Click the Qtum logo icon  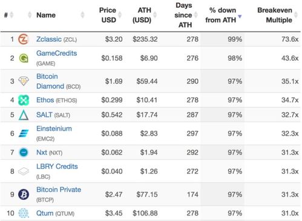(x=24, y=213)
